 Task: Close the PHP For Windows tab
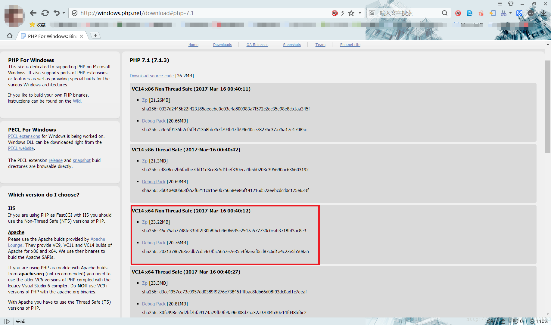81,36
